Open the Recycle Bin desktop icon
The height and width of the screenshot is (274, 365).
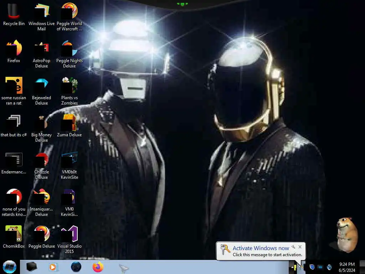point(14,14)
